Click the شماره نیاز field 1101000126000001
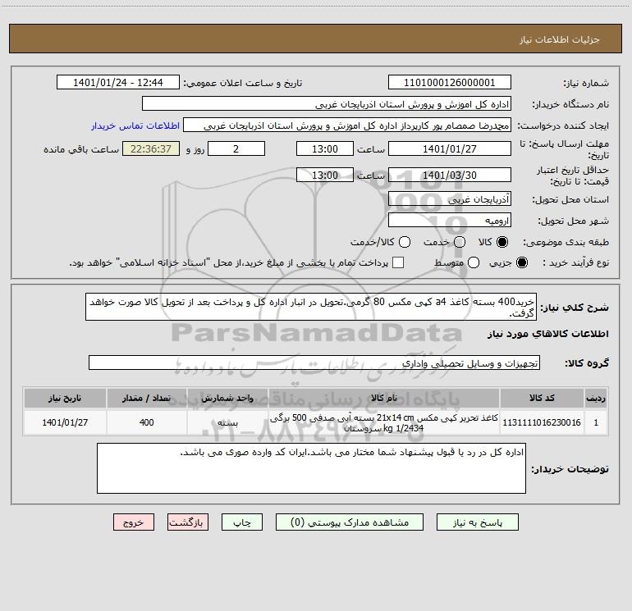The height and width of the screenshot is (611, 632). pos(450,83)
